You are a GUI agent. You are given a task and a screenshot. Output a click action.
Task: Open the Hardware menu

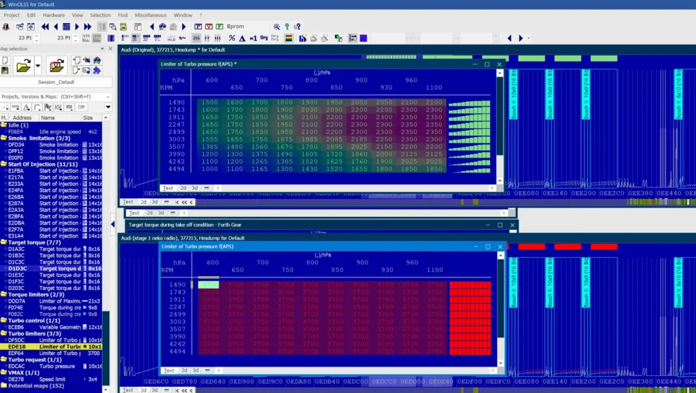(x=54, y=15)
